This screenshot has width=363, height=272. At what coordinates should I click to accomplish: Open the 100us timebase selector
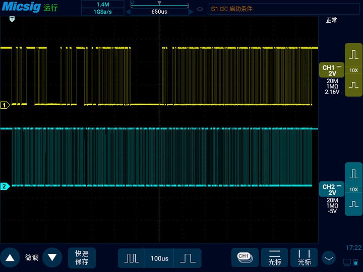pyautogui.click(x=159, y=258)
